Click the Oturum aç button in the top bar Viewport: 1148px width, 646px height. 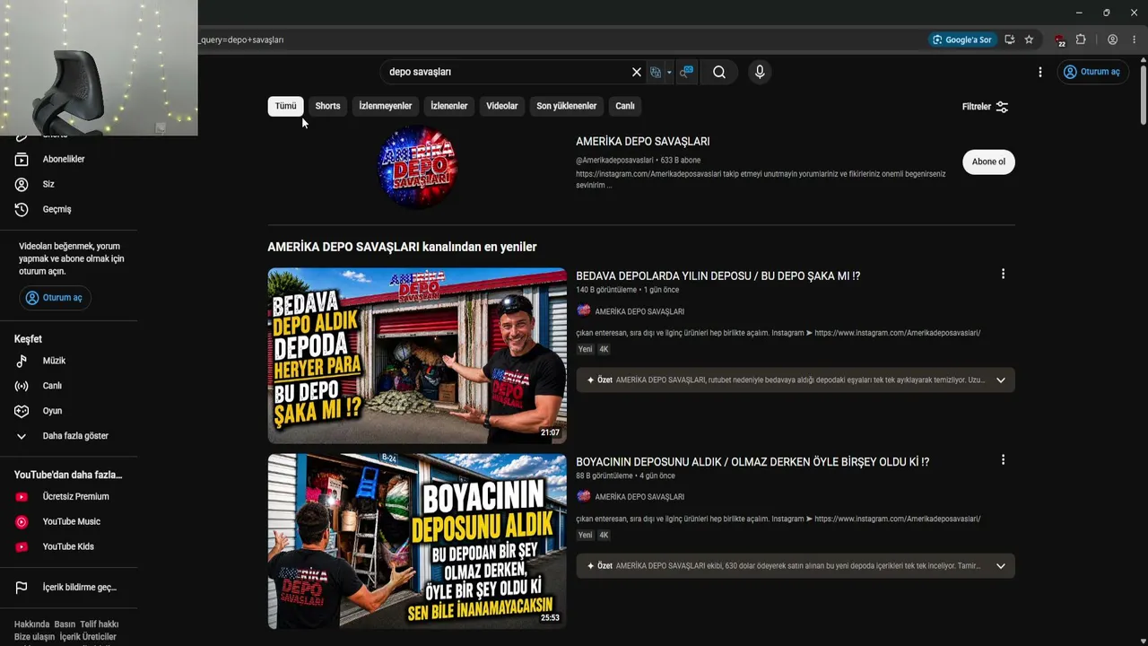click(x=1092, y=72)
